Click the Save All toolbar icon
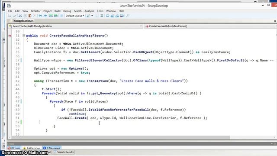277x156 pixels. click(14, 16)
